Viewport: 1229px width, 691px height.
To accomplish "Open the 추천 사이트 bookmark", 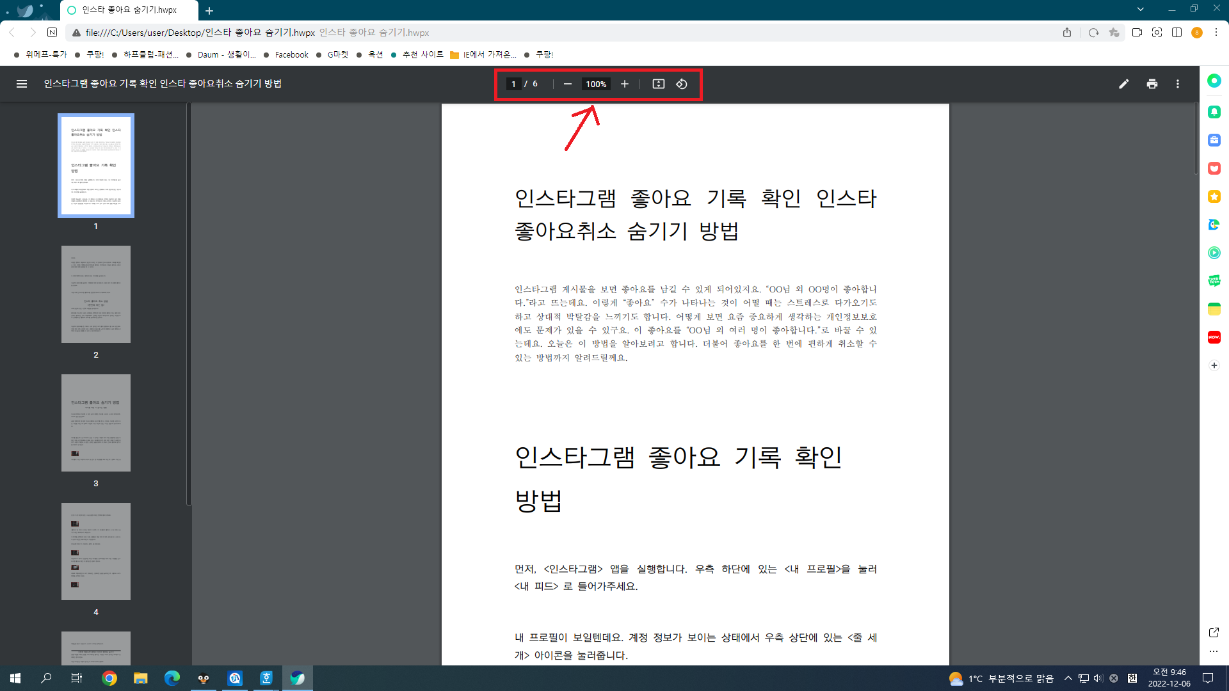I will pos(422,55).
